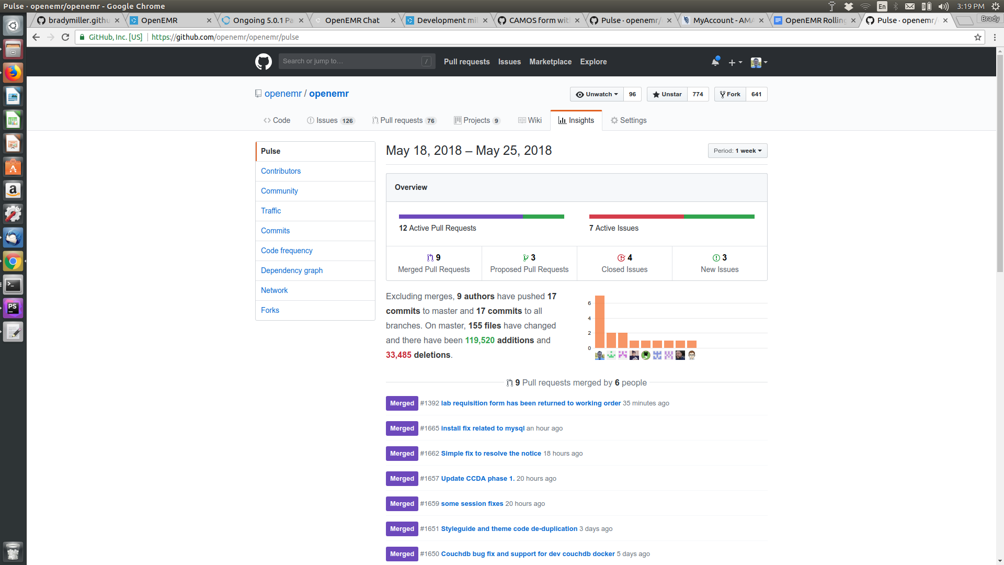Open the Settings tab
Viewport: 1004px width, 565px height.
(x=629, y=120)
